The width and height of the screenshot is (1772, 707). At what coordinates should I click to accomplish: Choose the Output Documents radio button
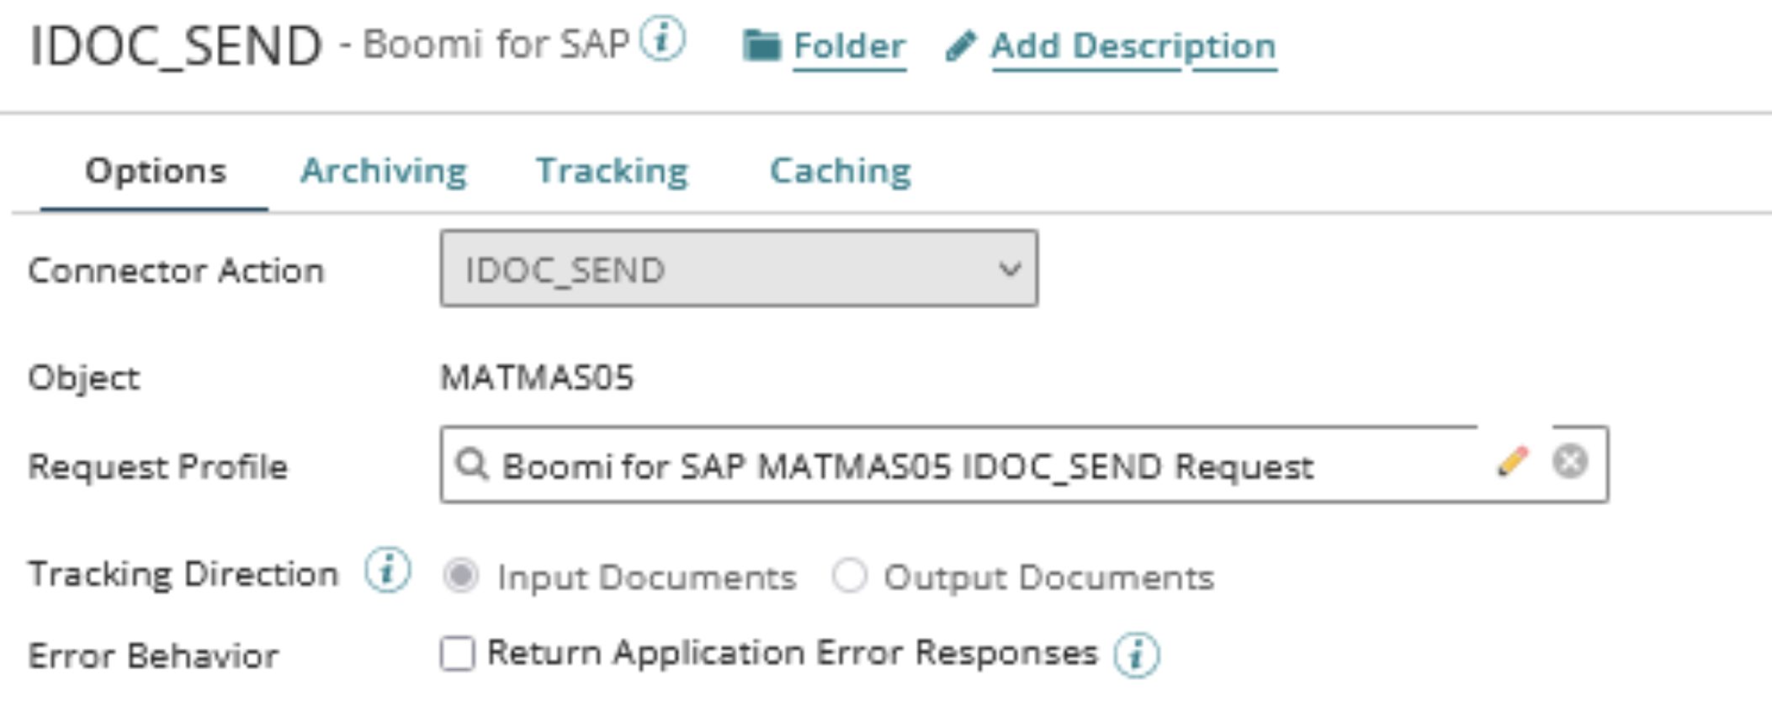(x=849, y=577)
